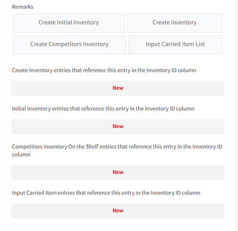Screen dimensions: 238x231
Task: Add New entry under Create Inventory entries
Action: 118,88
